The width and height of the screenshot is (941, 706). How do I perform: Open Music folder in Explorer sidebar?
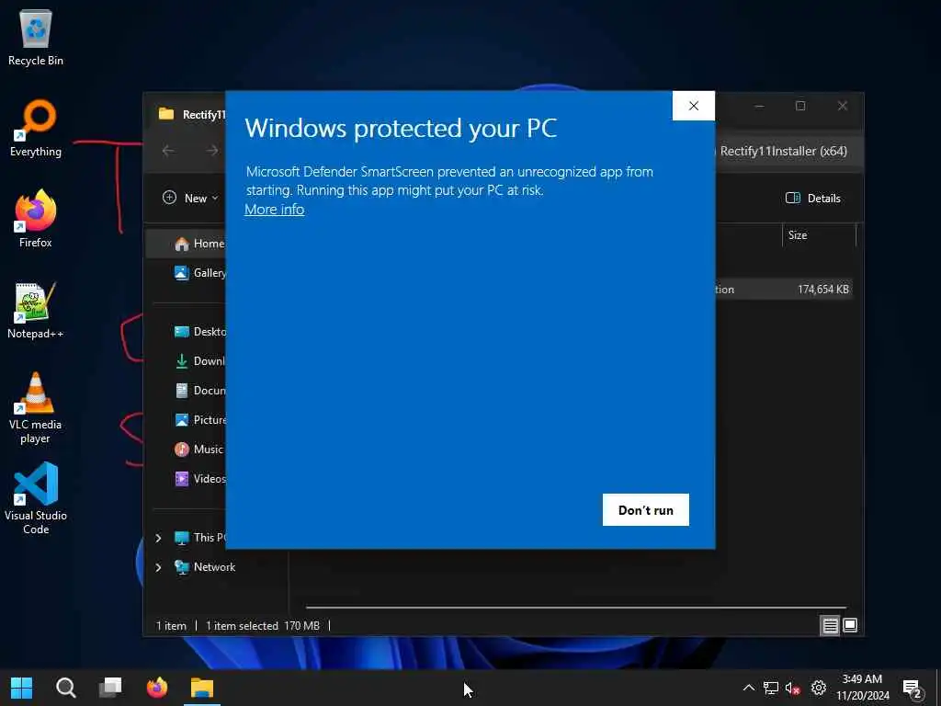[198, 449]
